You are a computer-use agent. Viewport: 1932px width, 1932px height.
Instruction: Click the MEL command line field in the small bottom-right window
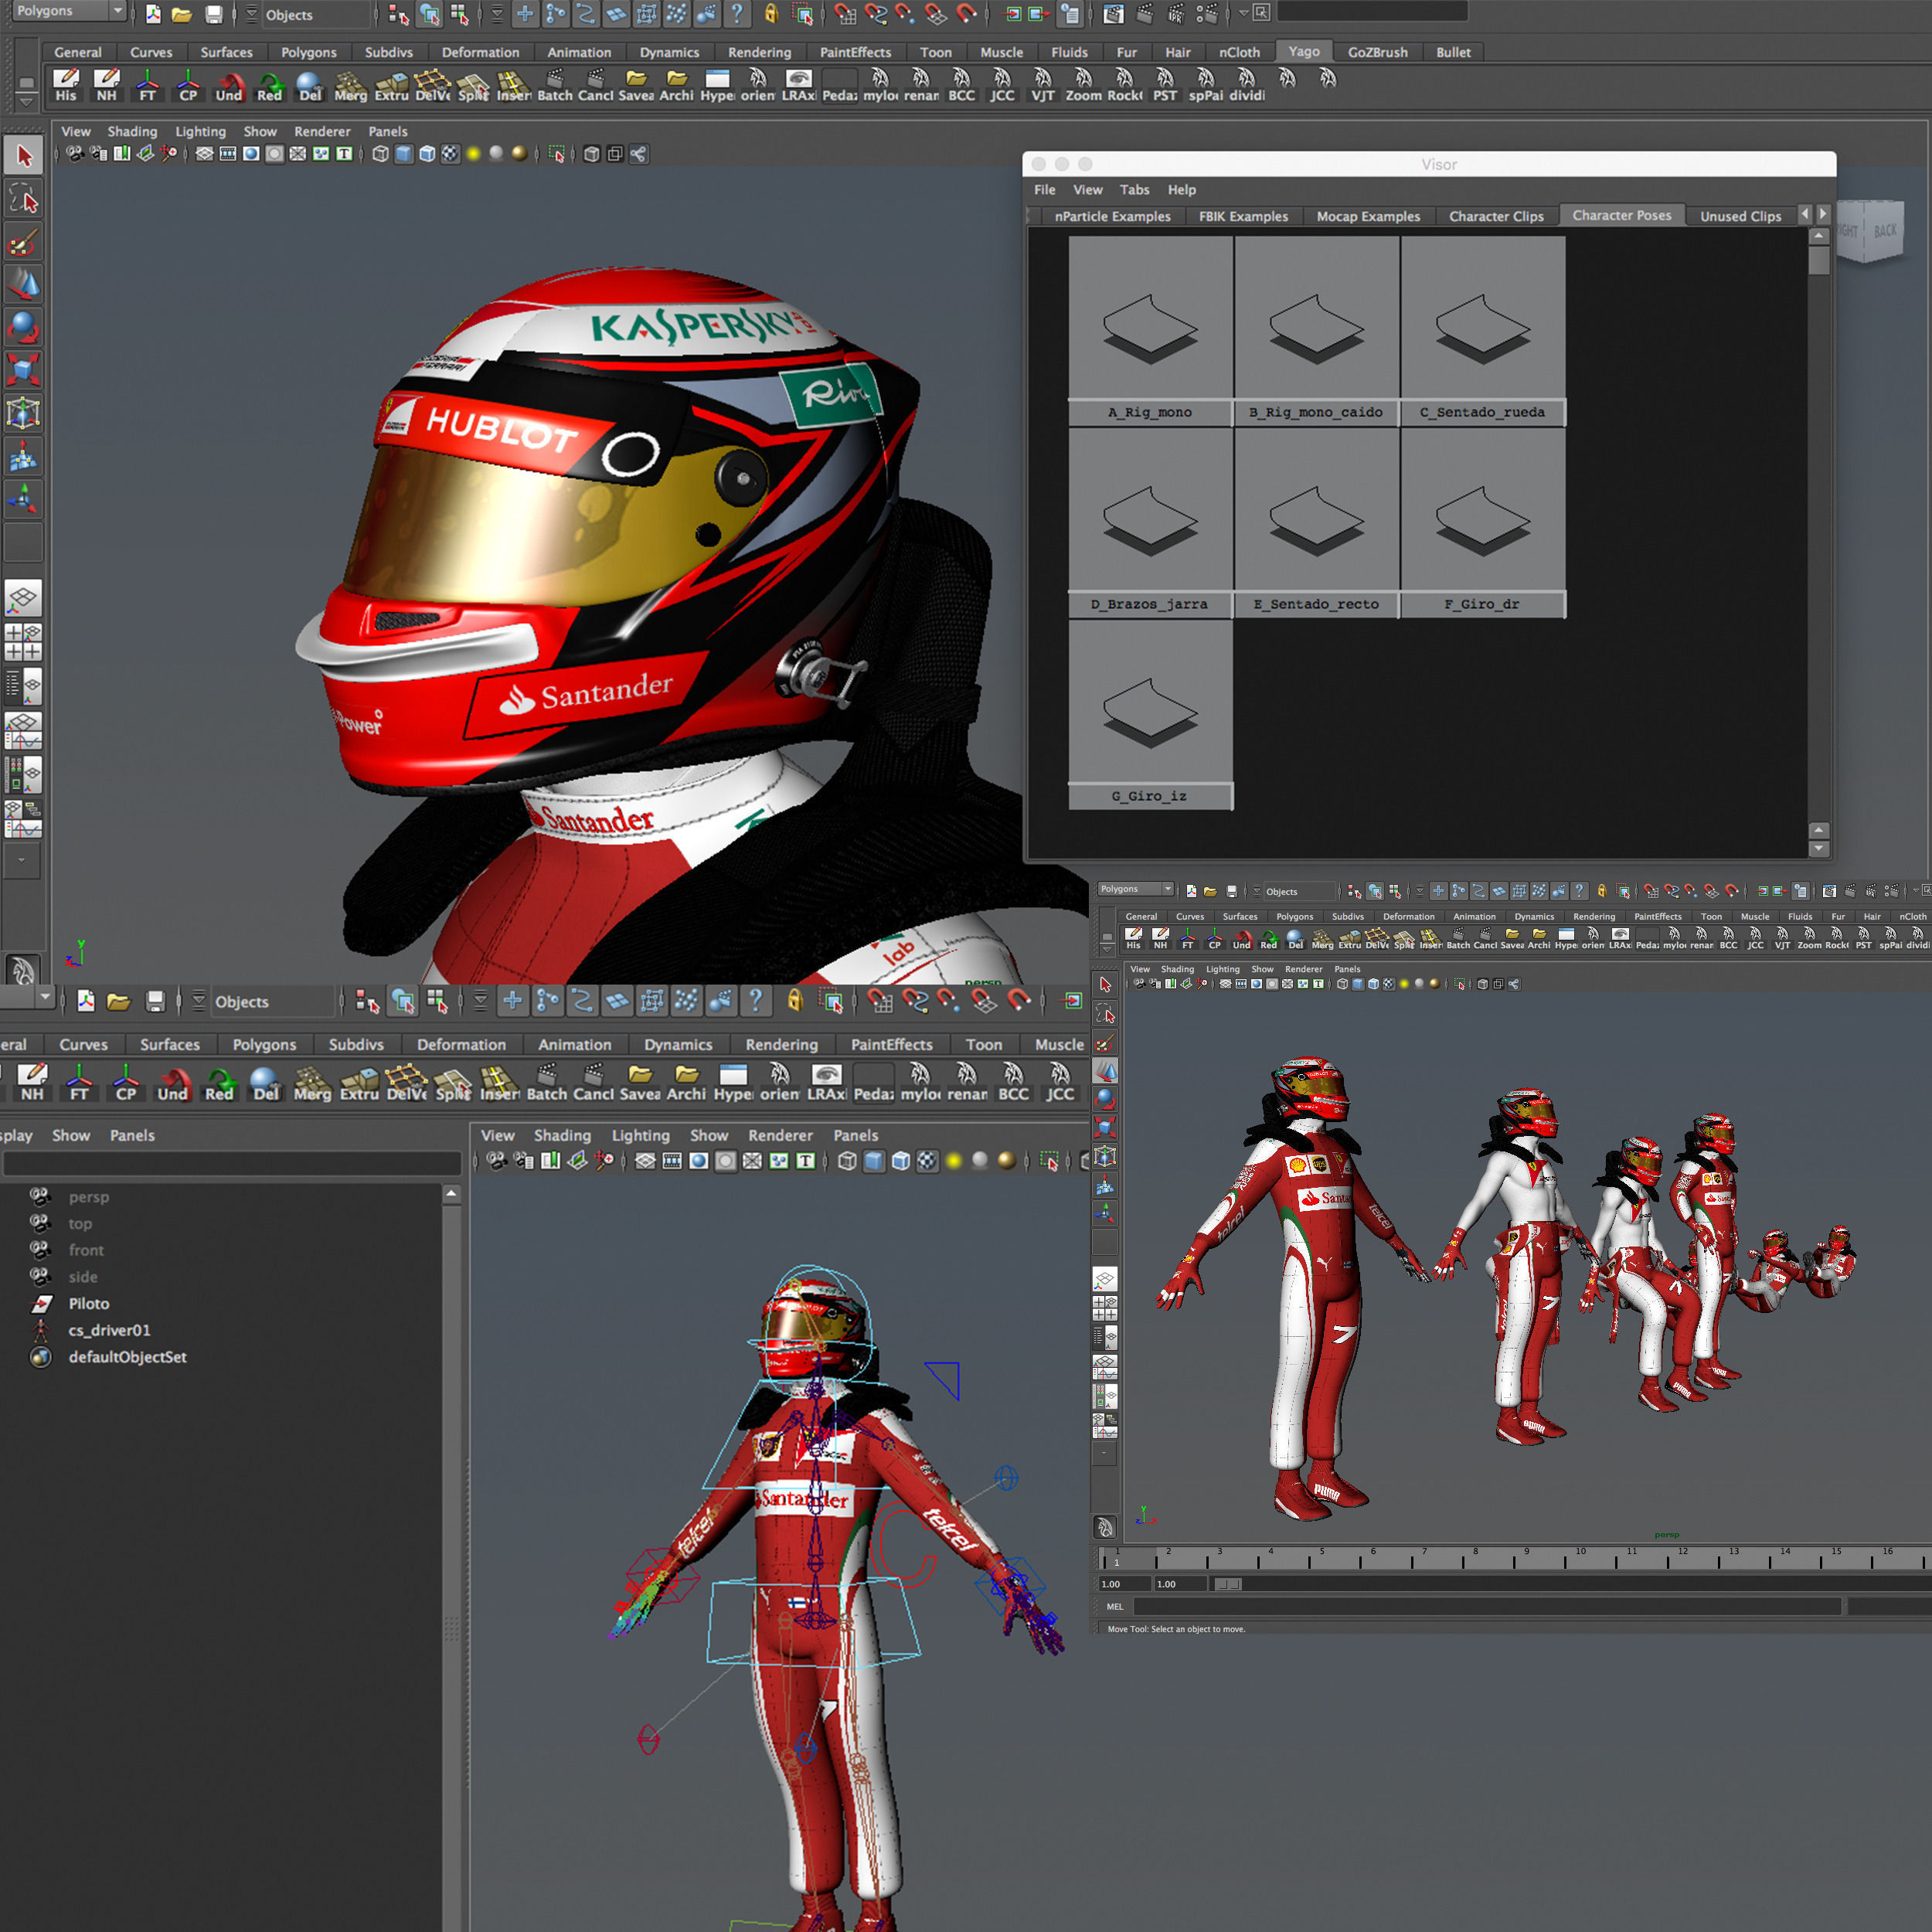[x=1486, y=1606]
